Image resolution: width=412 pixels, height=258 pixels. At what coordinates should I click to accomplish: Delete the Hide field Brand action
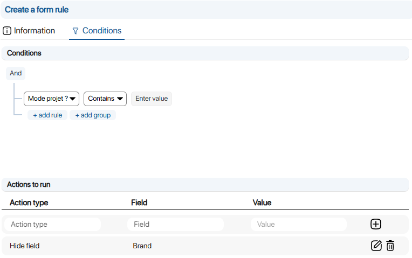(x=390, y=246)
